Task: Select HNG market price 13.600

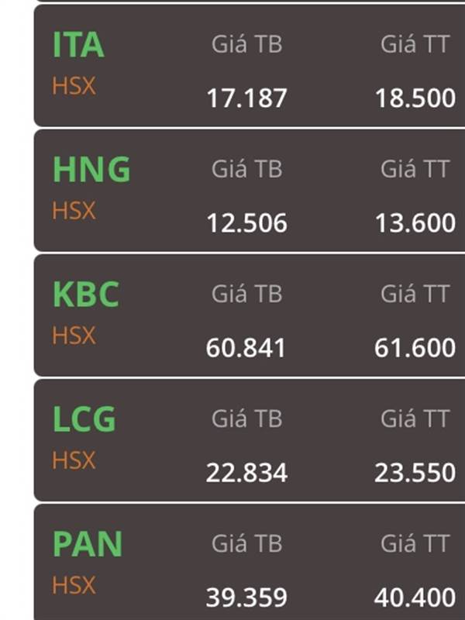Action: coord(415,223)
